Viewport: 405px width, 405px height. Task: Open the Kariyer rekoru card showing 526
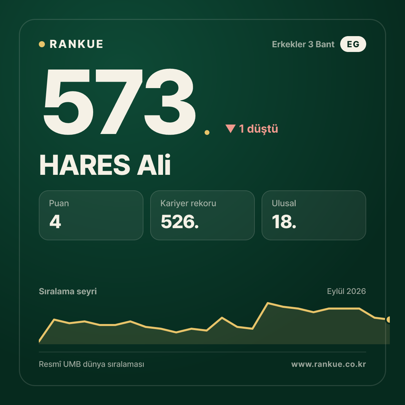click(202, 215)
